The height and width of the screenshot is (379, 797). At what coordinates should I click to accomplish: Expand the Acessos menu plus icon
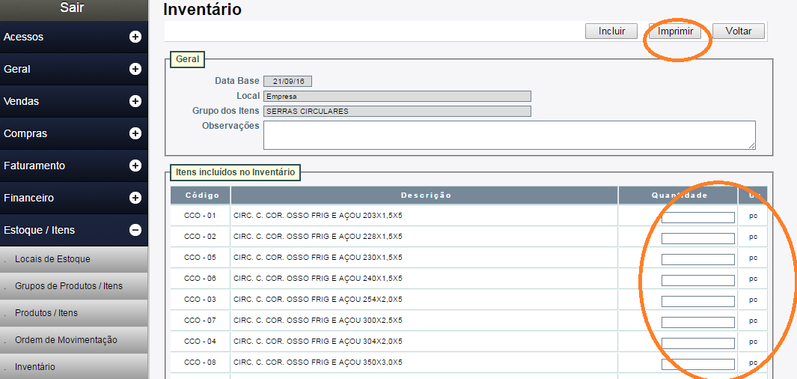tap(135, 37)
